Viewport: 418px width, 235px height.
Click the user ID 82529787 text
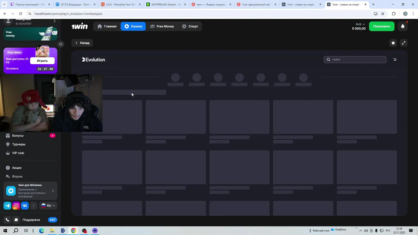point(24,24)
